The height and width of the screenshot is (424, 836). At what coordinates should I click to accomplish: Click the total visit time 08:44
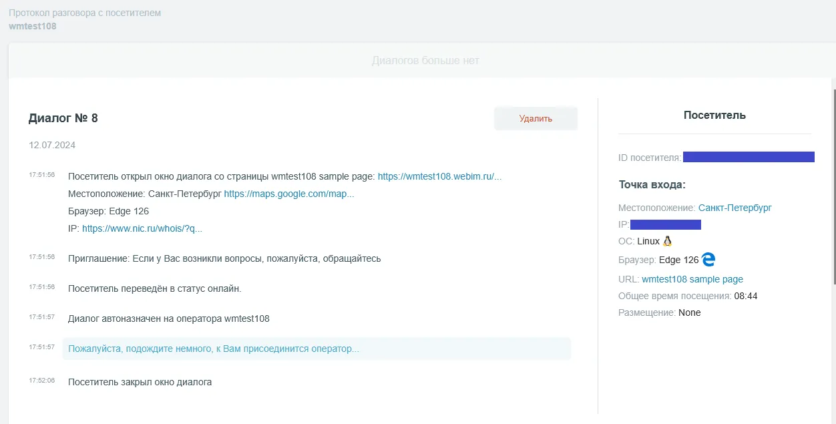coord(745,296)
